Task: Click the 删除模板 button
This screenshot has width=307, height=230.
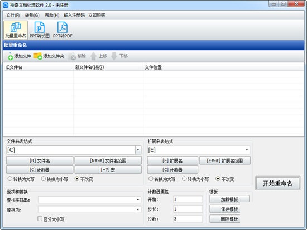Action: (x=225, y=219)
